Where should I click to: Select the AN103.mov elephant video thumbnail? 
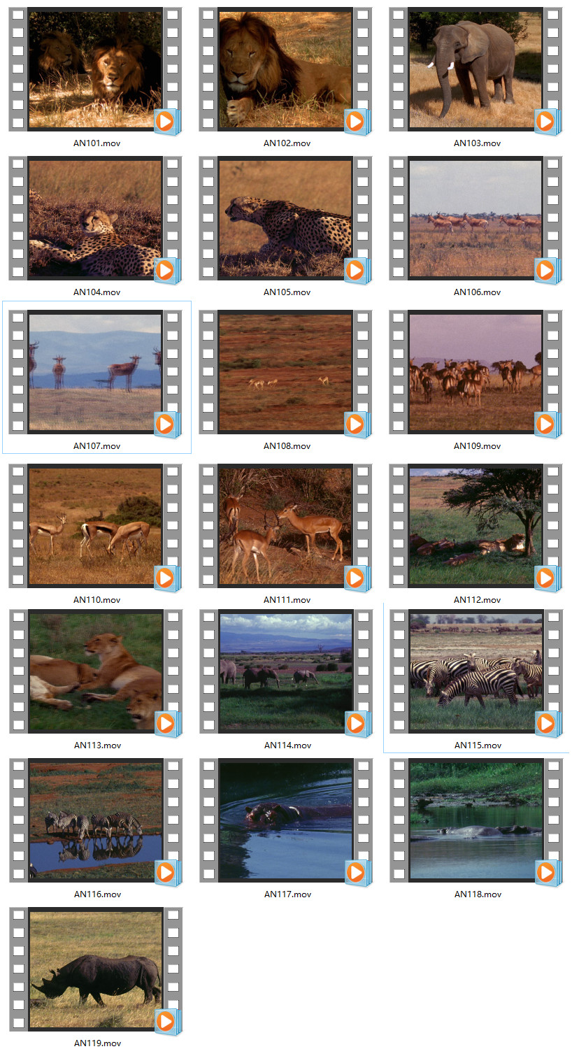(x=476, y=69)
